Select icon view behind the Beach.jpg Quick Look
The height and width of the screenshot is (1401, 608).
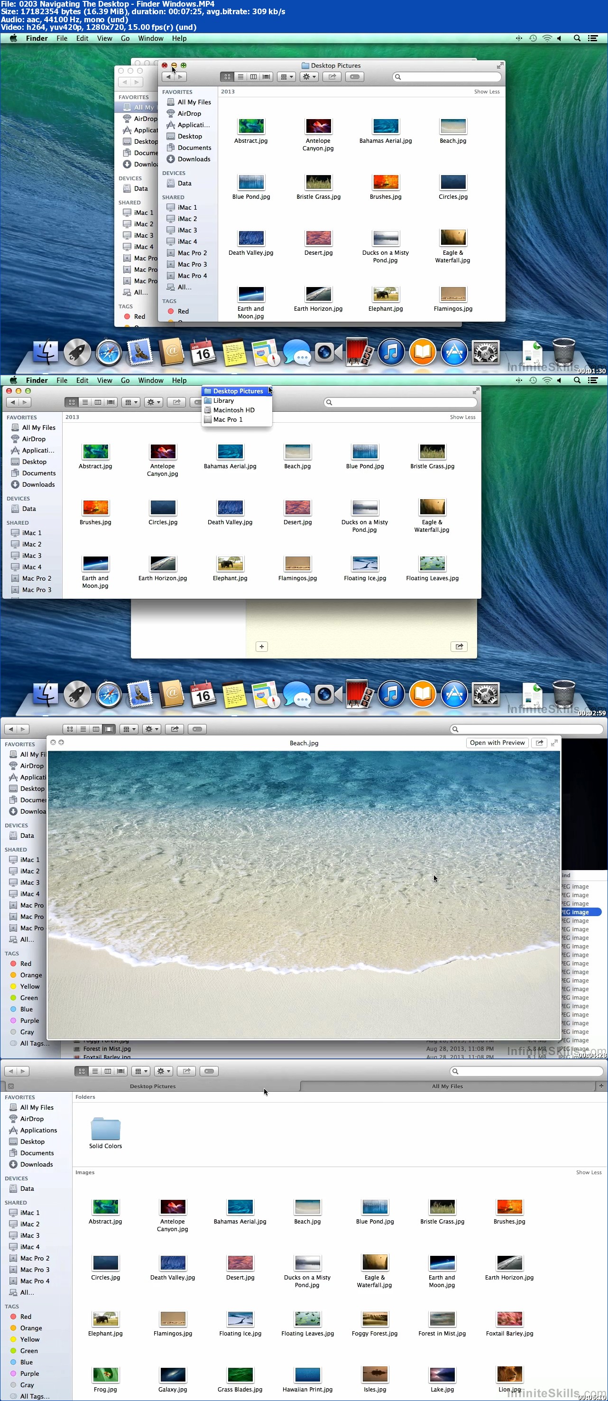tap(70, 729)
